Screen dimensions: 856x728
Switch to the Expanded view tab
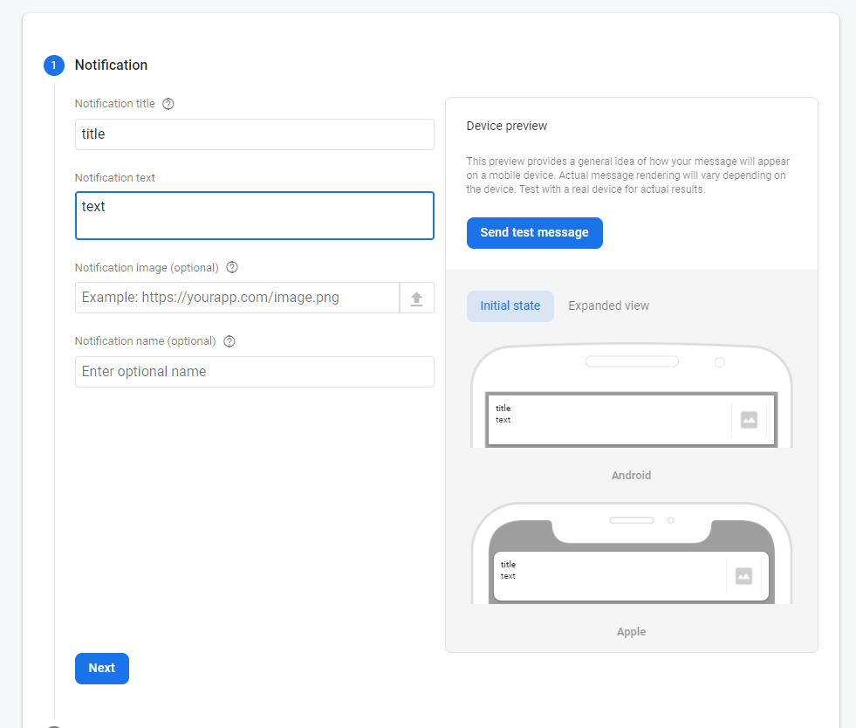608,306
